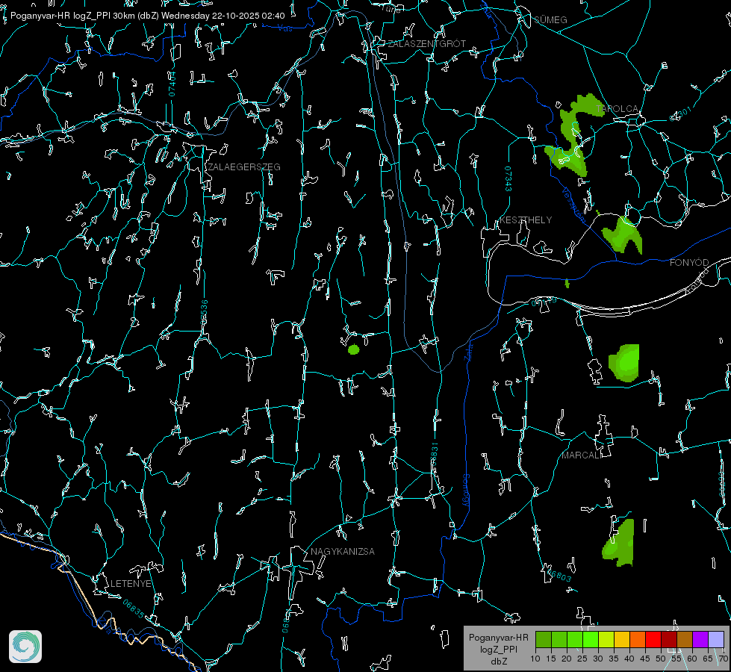The width and height of the screenshot is (731, 672).
Task: Click the blue Somogy county label
Action: tap(466, 491)
